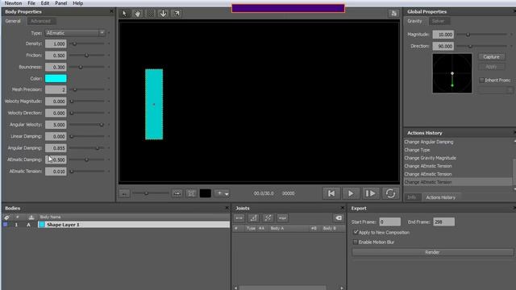Image resolution: width=516 pixels, height=290 pixels.
Task: Rewind simulation to first frame
Action: tap(331, 193)
